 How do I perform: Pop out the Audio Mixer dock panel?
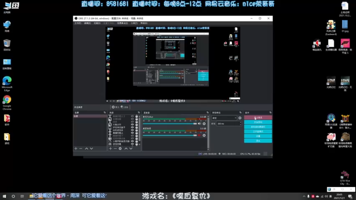(x=207, y=112)
